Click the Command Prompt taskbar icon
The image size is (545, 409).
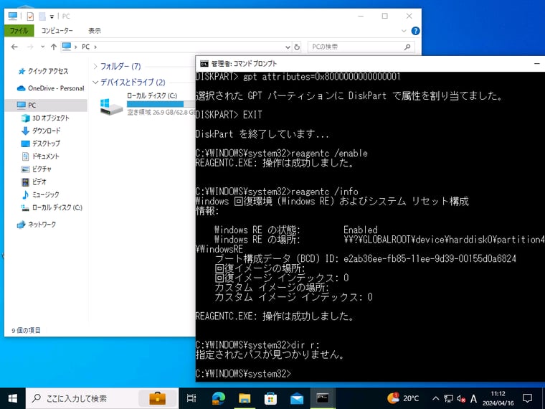323,398
